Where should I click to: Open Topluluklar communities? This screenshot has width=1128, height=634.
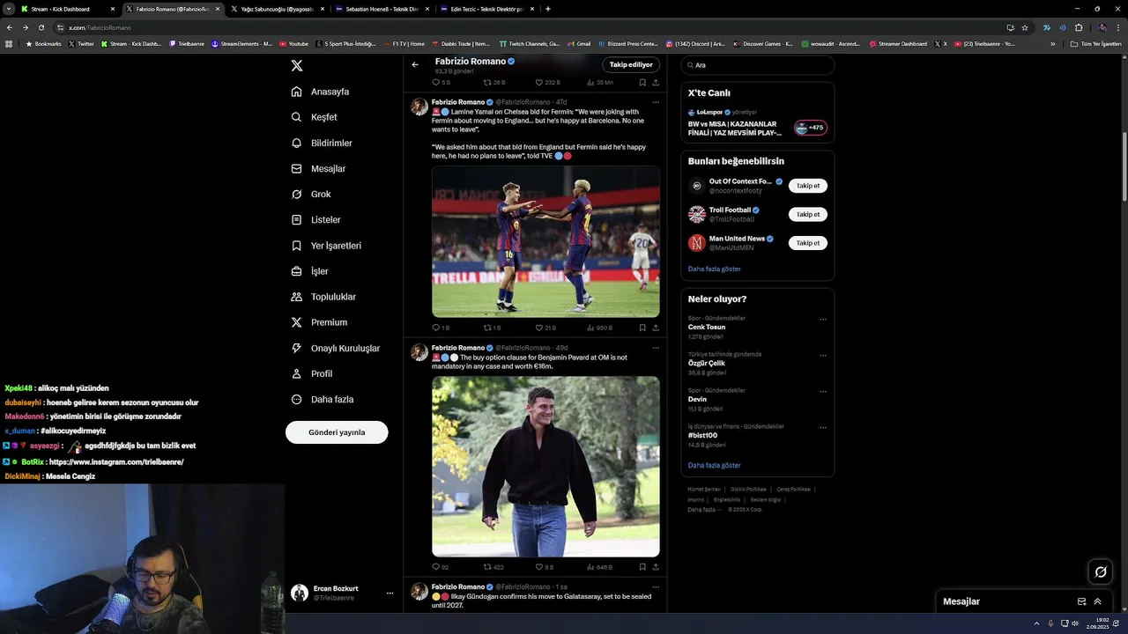323,297
